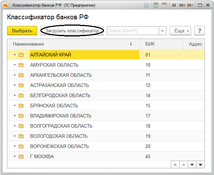Click the M- memory subtract button
The height and width of the screenshot is (175, 214).
pos(190,6)
